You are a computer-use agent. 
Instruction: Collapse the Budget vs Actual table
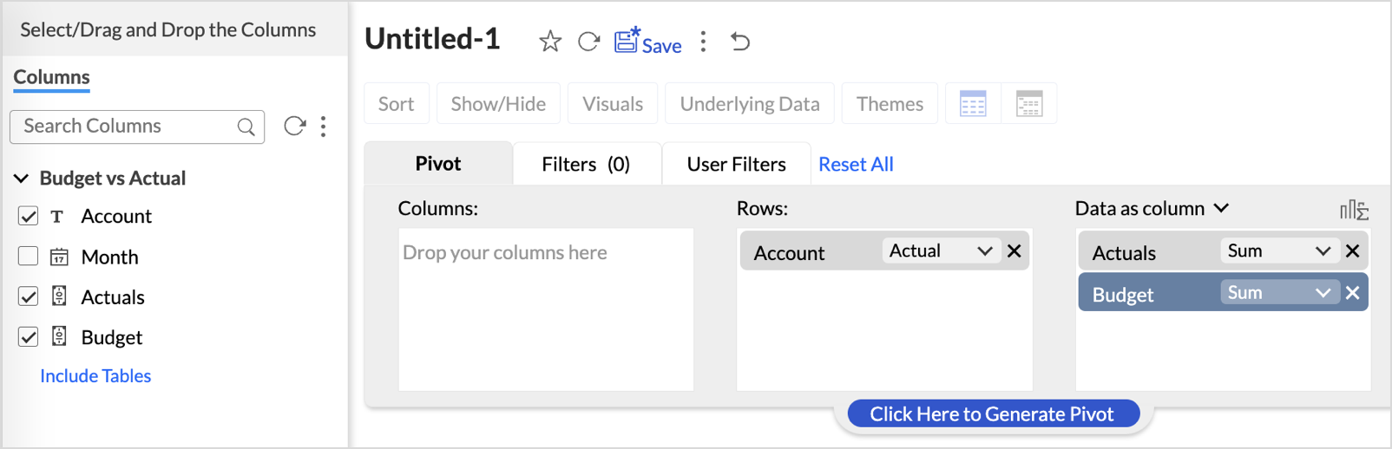coord(22,179)
